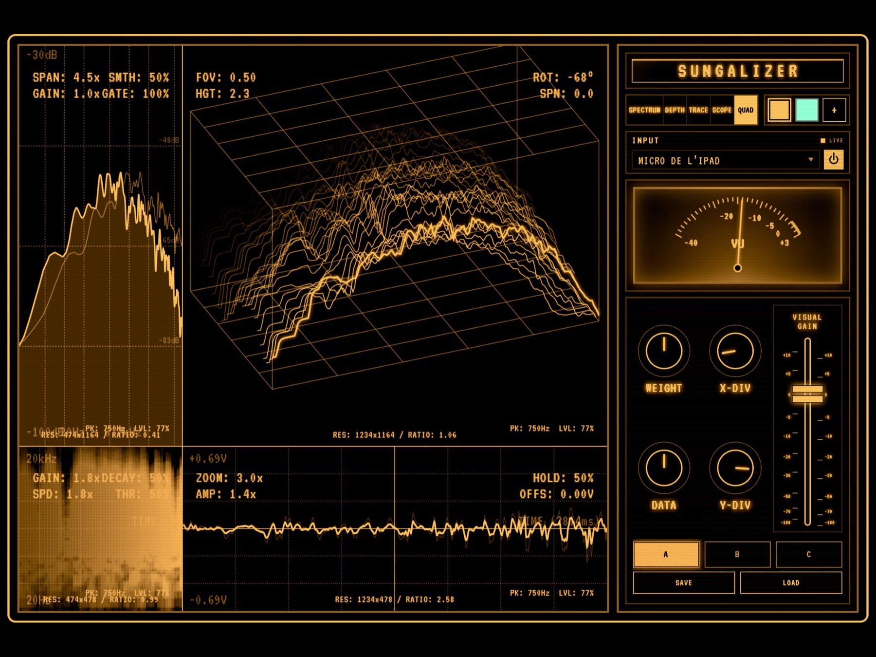The width and height of the screenshot is (876, 657).
Task: Click the SAVE preset button
Action: 684,582
